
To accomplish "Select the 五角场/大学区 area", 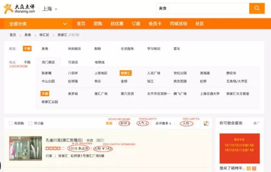I will coord(237,81).
